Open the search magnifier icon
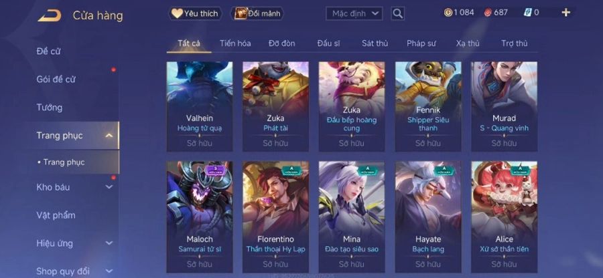Viewport: 603px width, 278px height. pyautogui.click(x=397, y=14)
